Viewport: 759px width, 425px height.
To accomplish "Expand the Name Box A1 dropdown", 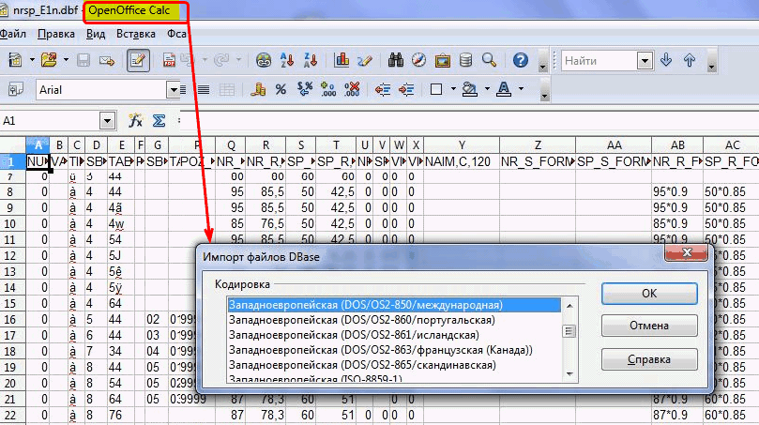I will [106, 121].
